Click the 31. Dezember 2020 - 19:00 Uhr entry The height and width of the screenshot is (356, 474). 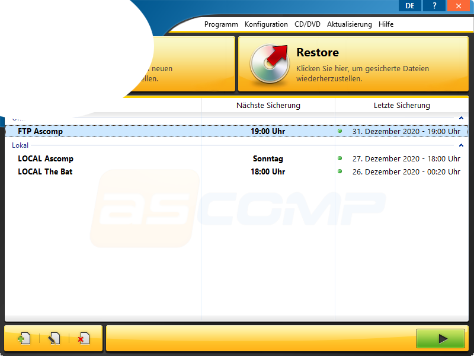(x=406, y=131)
